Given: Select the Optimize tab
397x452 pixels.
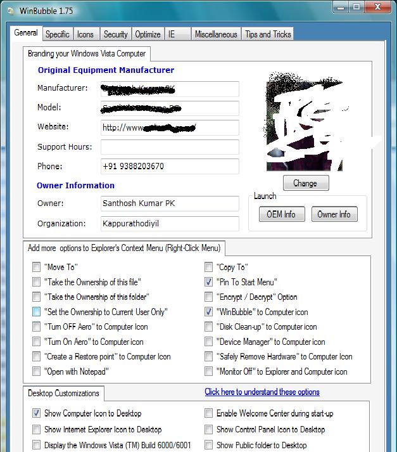Looking at the screenshot, I should click(x=148, y=34).
